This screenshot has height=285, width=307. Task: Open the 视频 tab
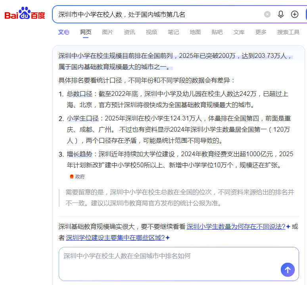point(152,32)
